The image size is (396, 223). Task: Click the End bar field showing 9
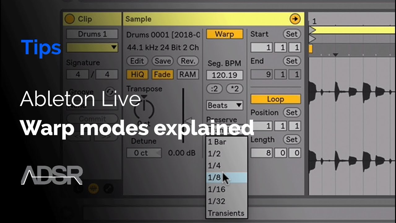point(262,74)
